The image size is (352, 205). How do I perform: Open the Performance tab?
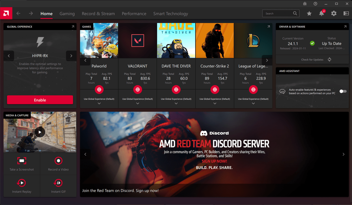(134, 14)
